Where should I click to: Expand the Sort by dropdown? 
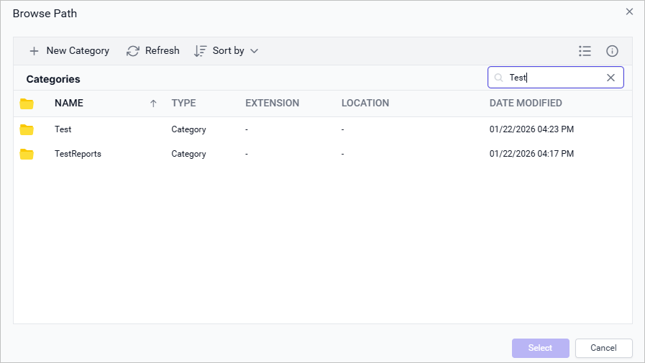226,51
